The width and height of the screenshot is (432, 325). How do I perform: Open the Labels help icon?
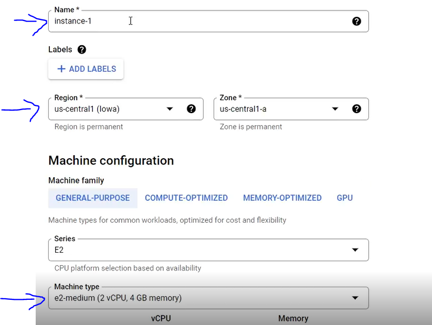click(81, 49)
